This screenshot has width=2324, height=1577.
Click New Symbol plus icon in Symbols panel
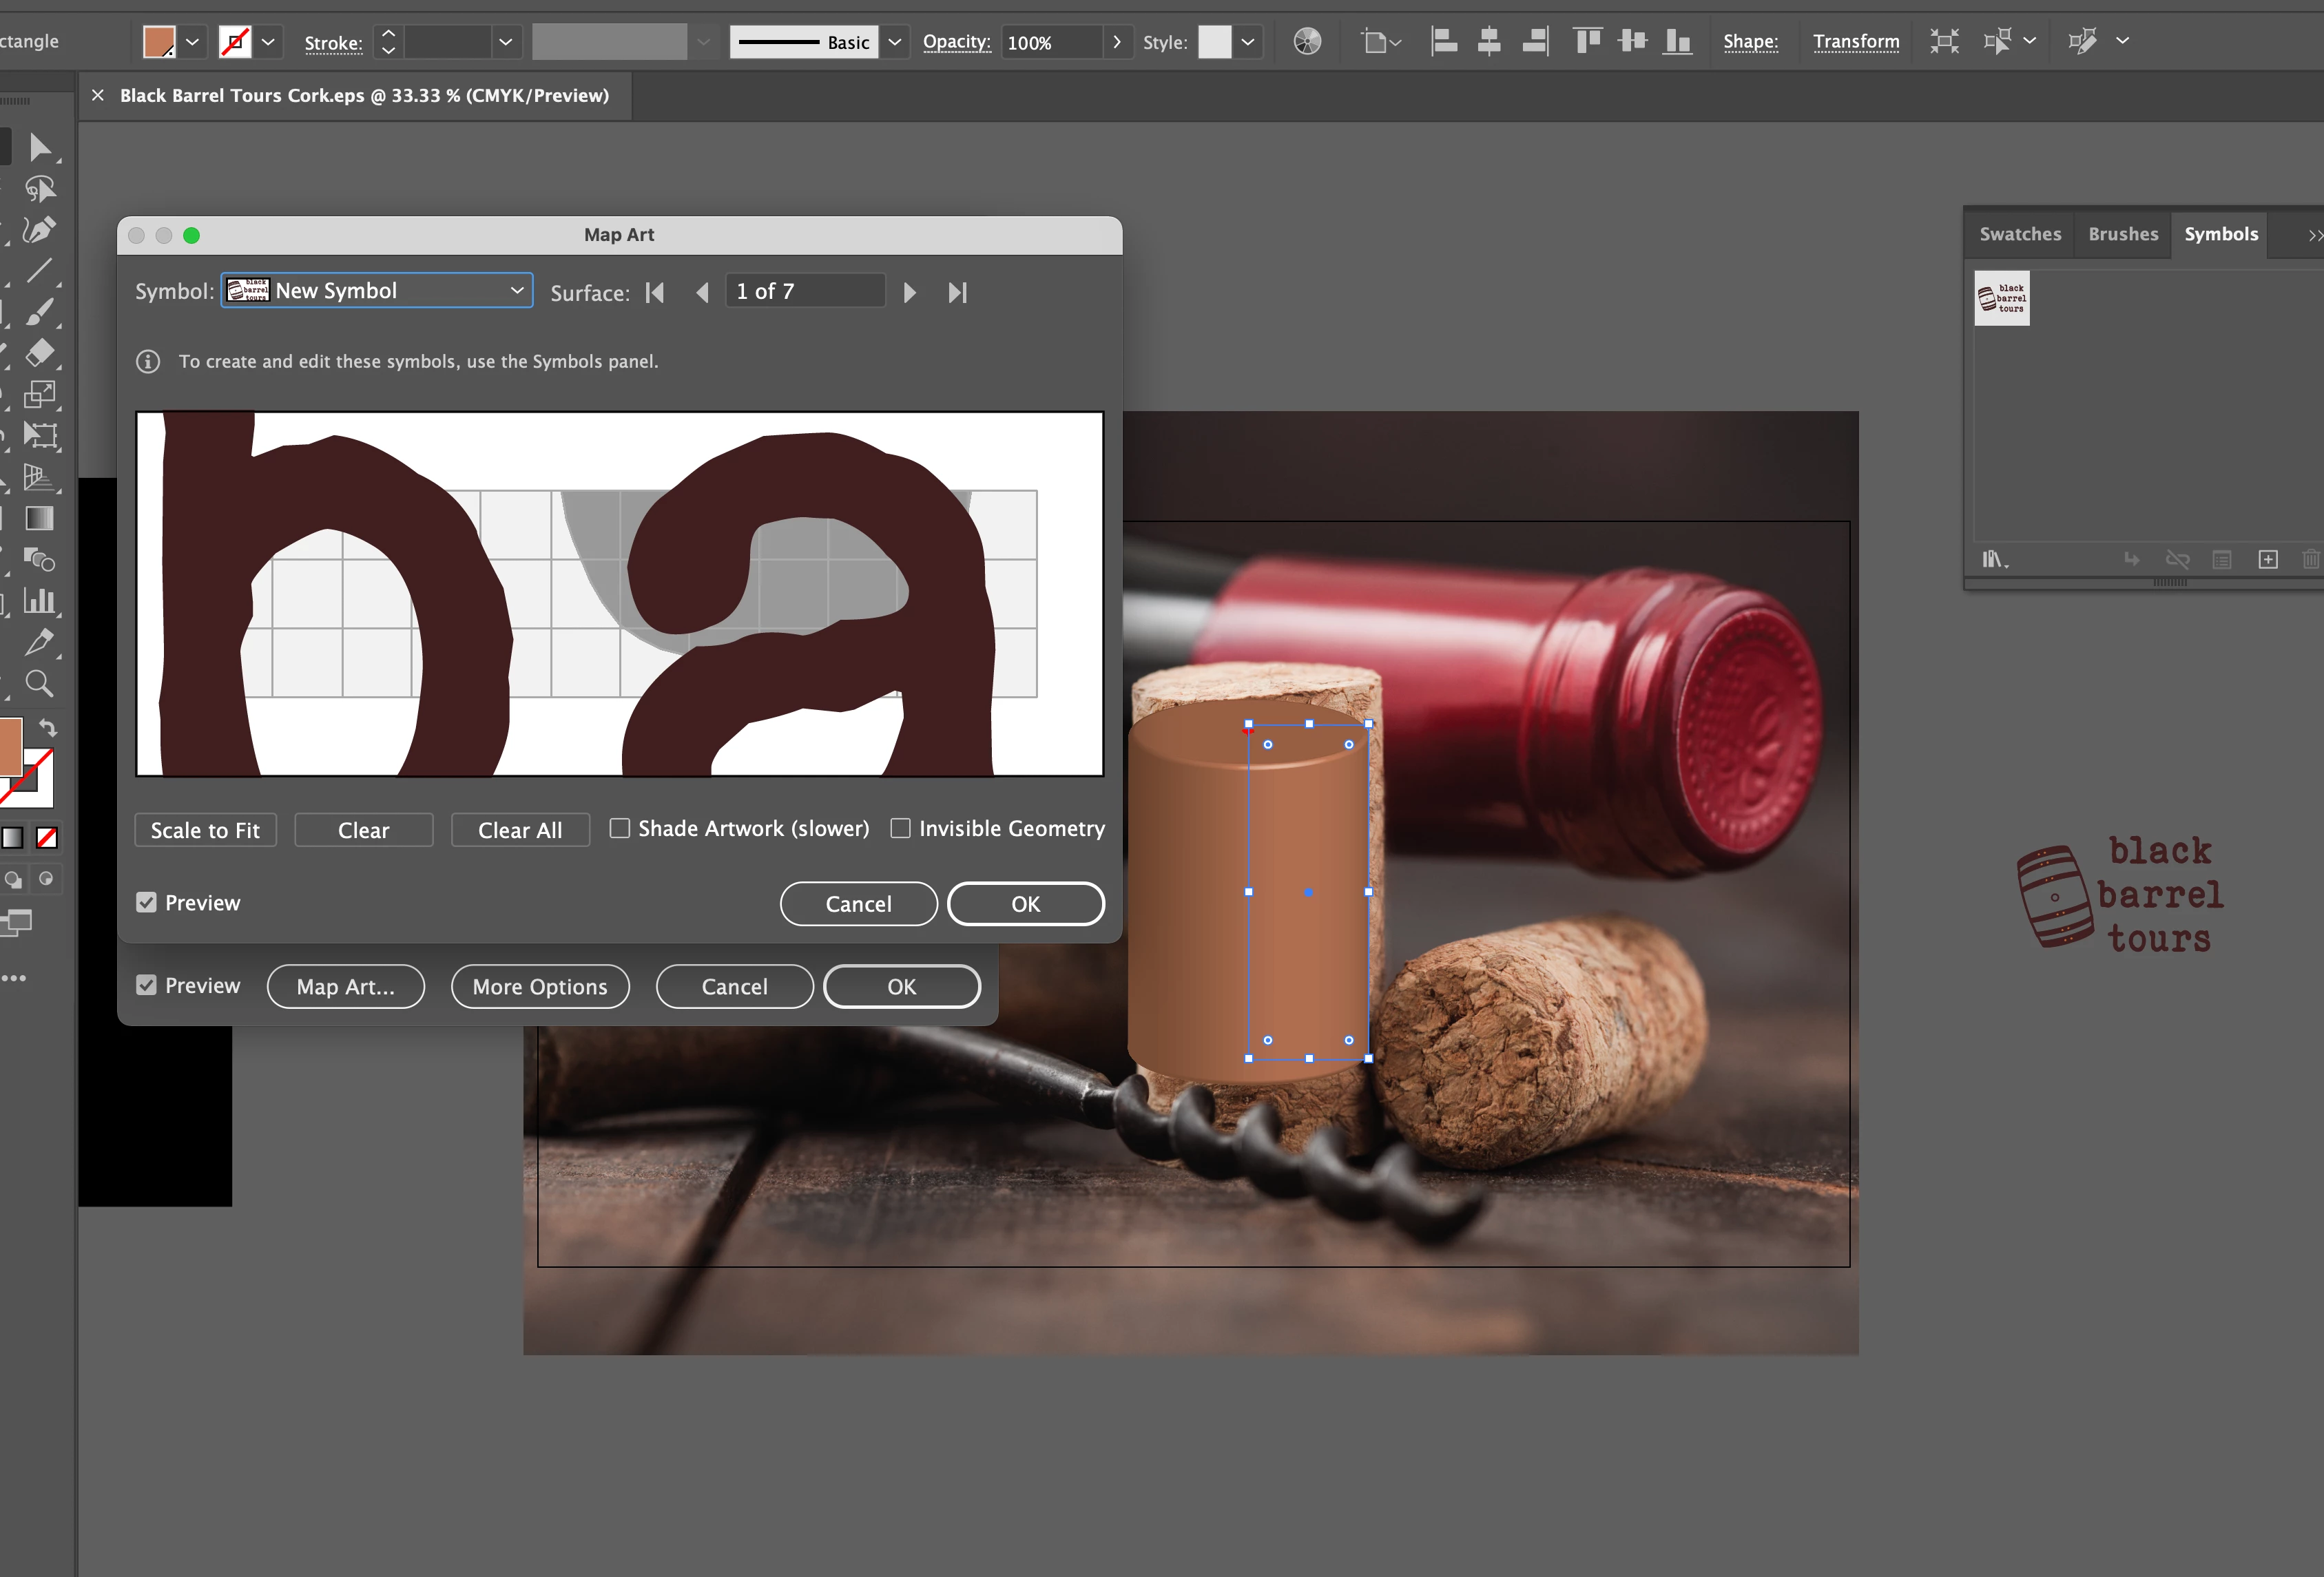(2267, 559)
